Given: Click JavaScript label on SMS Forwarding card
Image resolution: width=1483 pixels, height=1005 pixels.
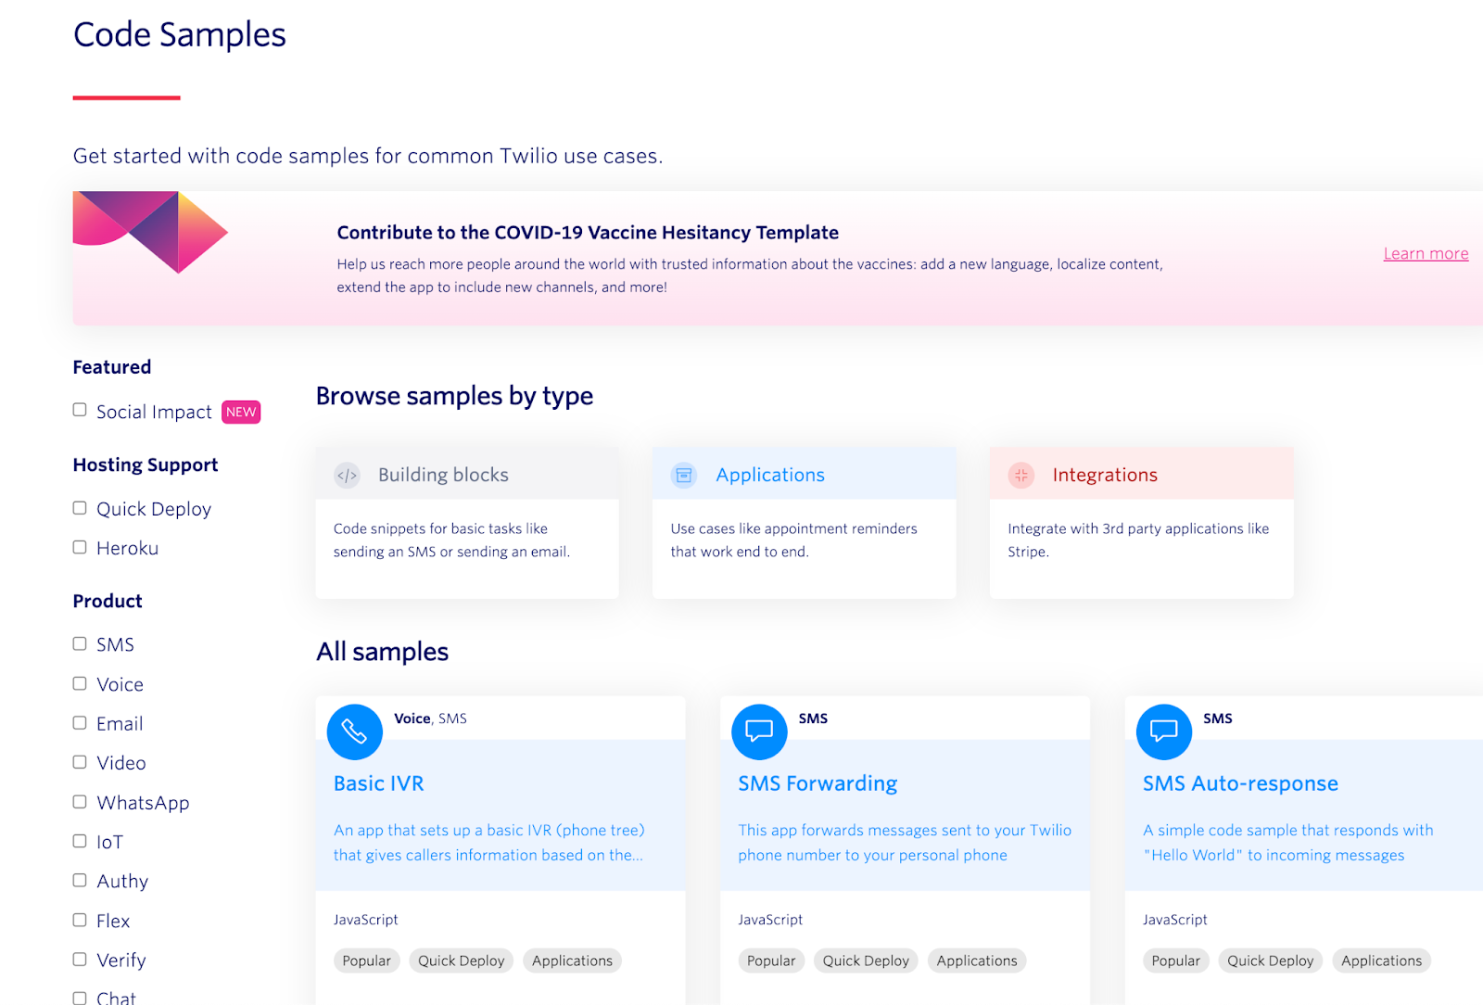Looking at the screenshot, I should 770,920.
